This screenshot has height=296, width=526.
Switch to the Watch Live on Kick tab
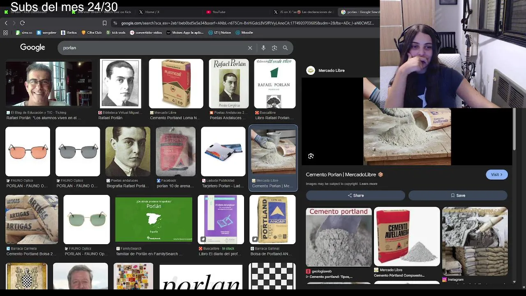tap(102, 12)
